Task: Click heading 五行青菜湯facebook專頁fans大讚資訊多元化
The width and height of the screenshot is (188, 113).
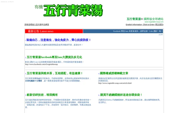Action: (x=54, y=57)
